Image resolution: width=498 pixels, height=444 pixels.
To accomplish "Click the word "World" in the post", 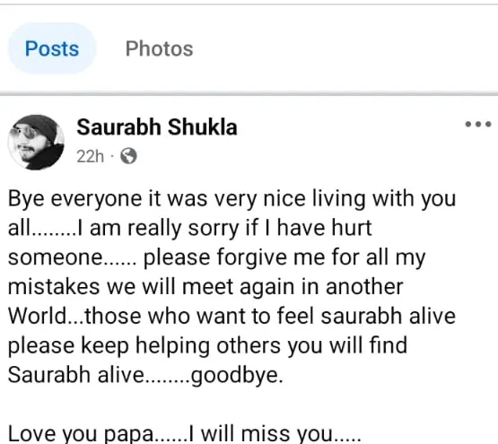I will click(x=37, y=316).
